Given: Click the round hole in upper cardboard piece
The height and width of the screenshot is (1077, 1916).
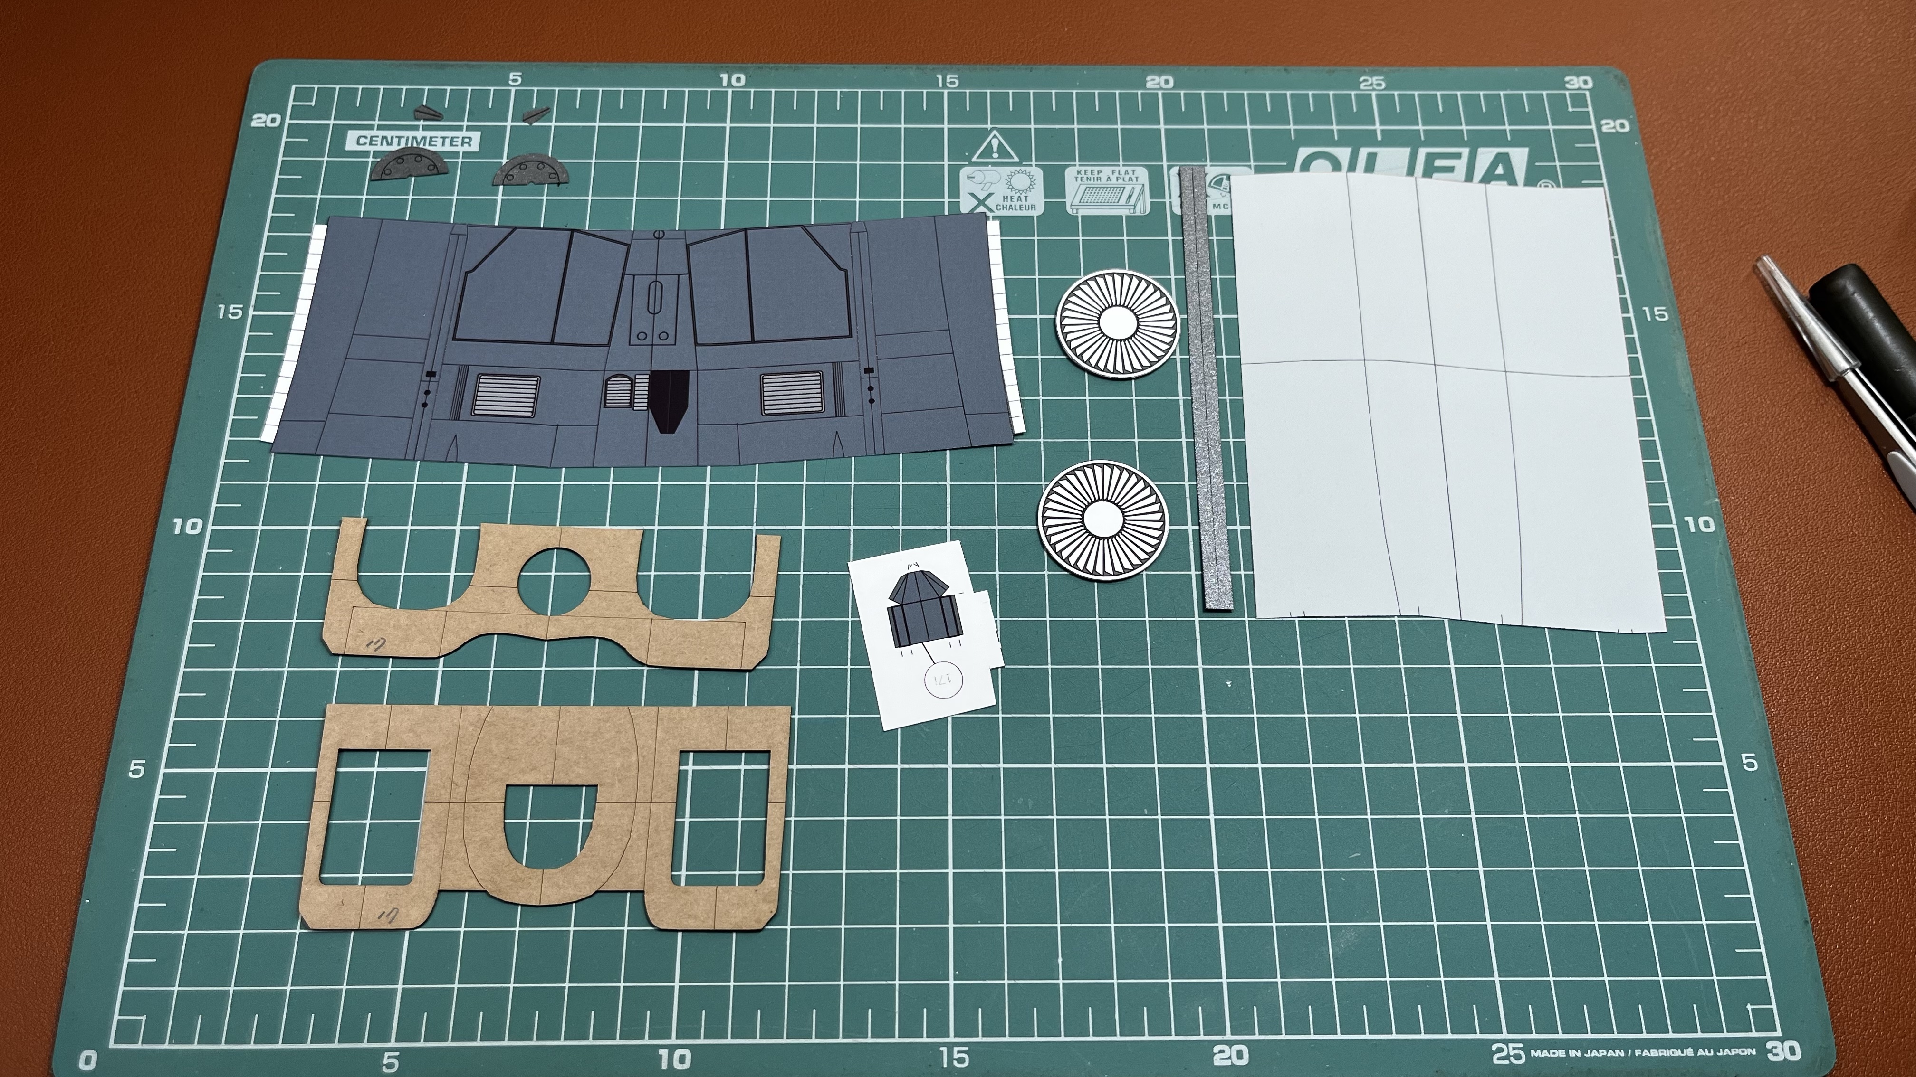Looking at the screenshot, I should [554, 581].
